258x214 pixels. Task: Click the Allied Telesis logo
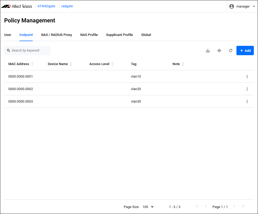tap(17, 6)
